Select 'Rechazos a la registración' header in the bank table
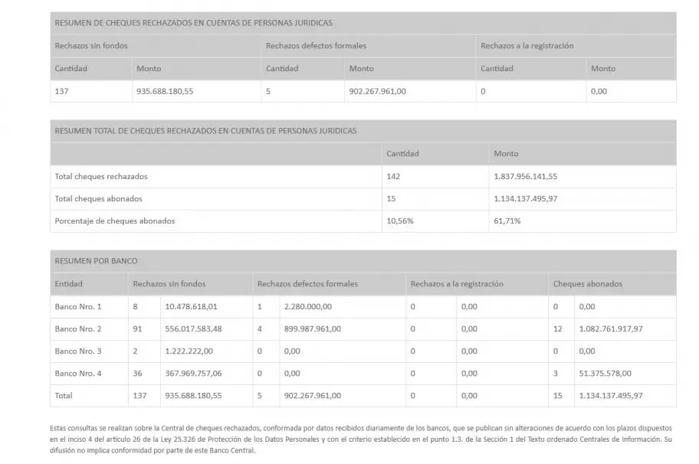Image resolution: width=699 pixels, height=464 pixels. 457,283
